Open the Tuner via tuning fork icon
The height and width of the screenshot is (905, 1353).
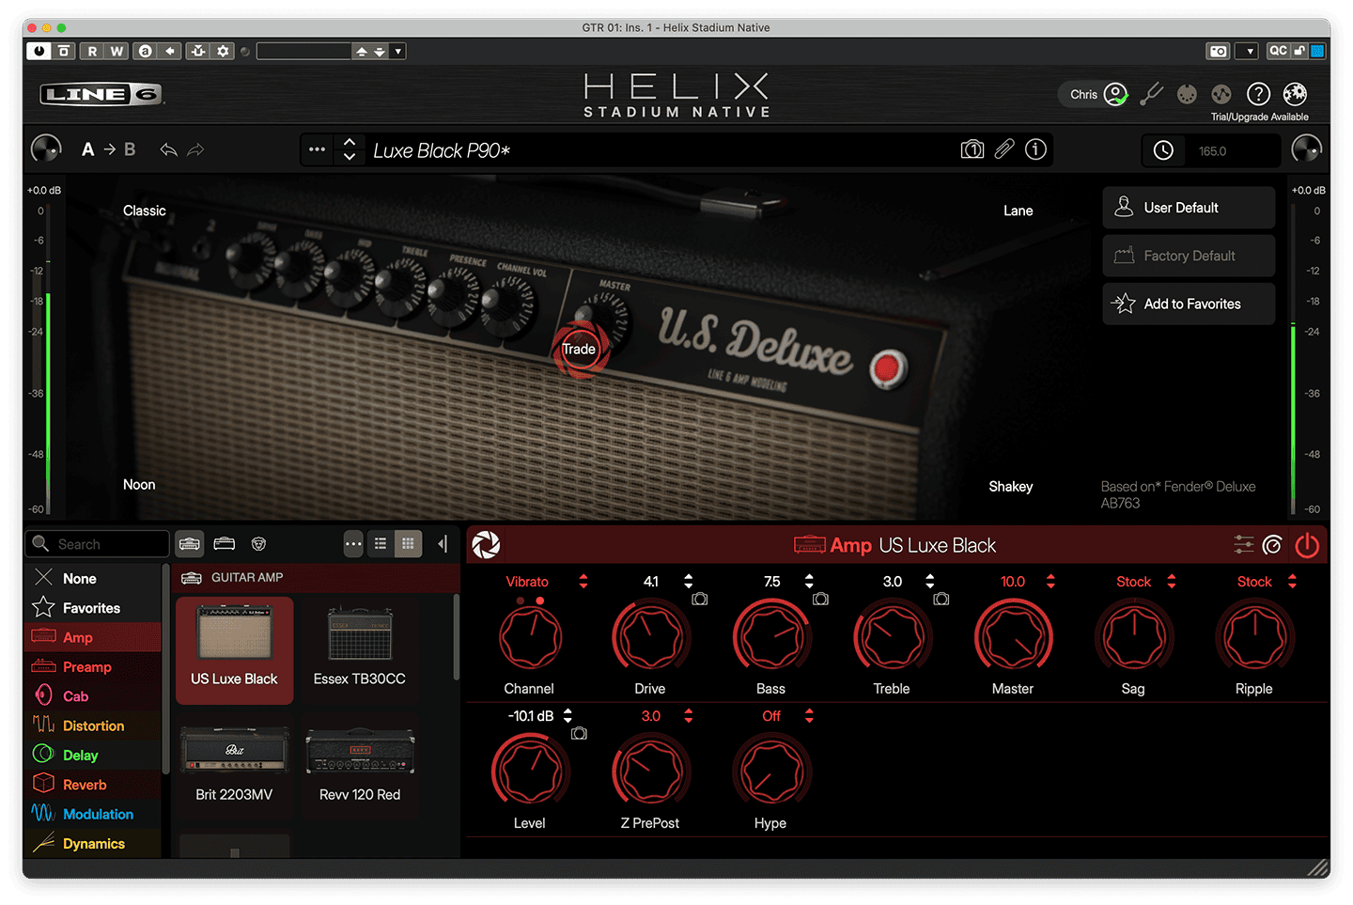point(1151,94)
